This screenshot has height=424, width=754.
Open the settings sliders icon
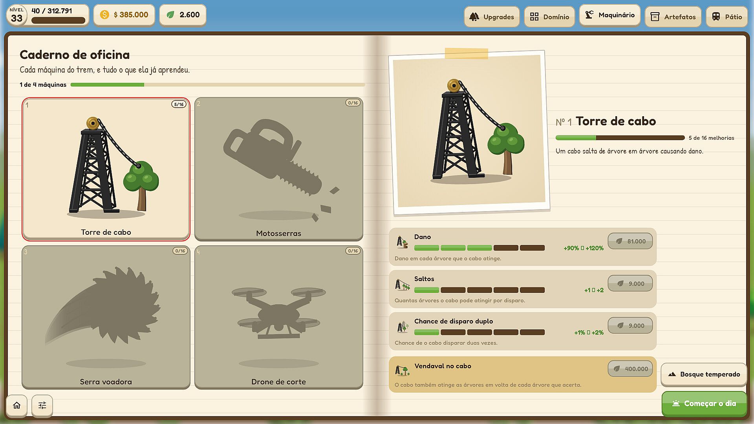(x=42, y=405)
